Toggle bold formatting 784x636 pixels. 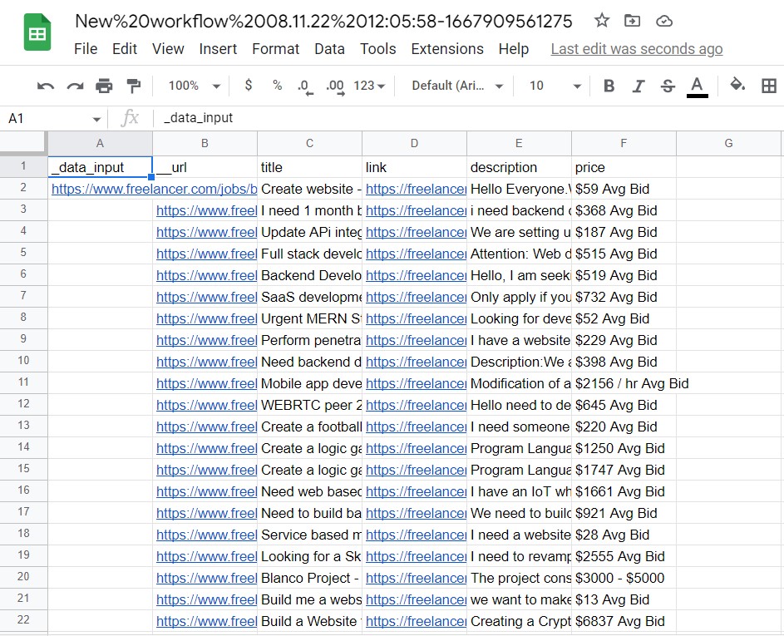point(609,86)
